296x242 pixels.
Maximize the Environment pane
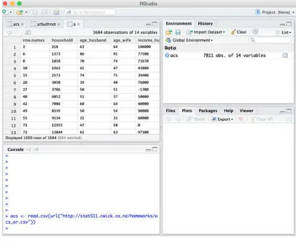point(289,24)
